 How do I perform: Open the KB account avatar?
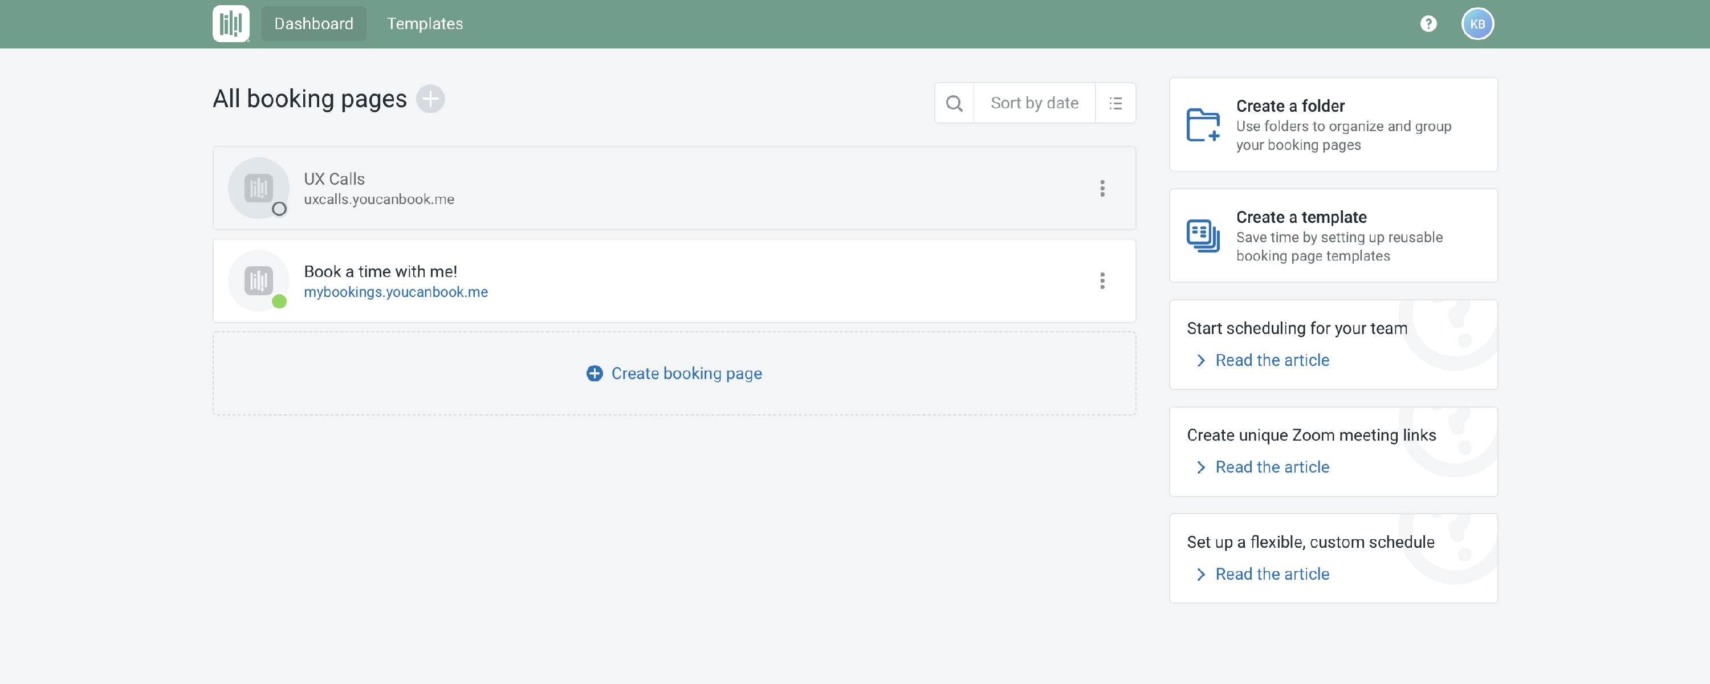coord(1477,23)
